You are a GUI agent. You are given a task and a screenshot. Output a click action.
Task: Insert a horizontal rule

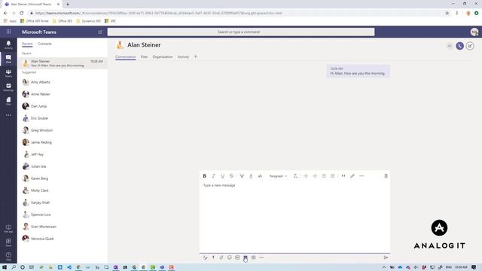click(361, 176)
